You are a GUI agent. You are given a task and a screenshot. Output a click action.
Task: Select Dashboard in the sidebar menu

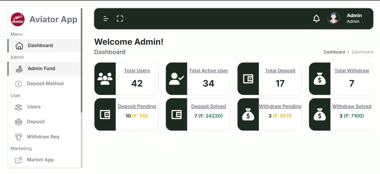pyautogui.click(x=40, y=46)
